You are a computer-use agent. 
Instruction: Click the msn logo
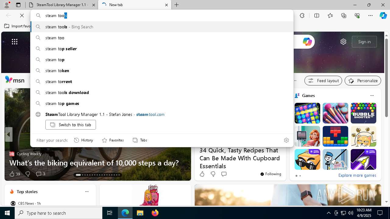(x=15, y=80)
